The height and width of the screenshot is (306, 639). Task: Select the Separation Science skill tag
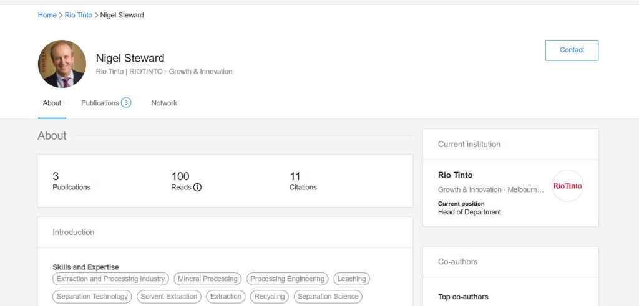point(328,296)
